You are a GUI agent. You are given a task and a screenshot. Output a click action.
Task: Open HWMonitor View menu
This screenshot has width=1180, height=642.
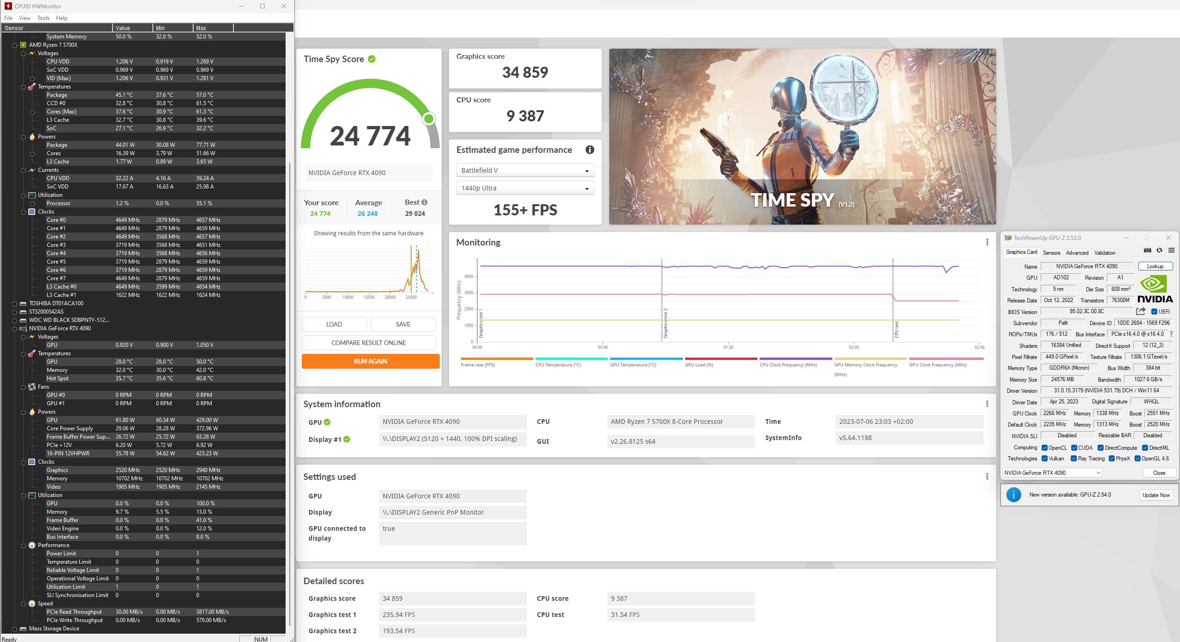click(25, 18)
